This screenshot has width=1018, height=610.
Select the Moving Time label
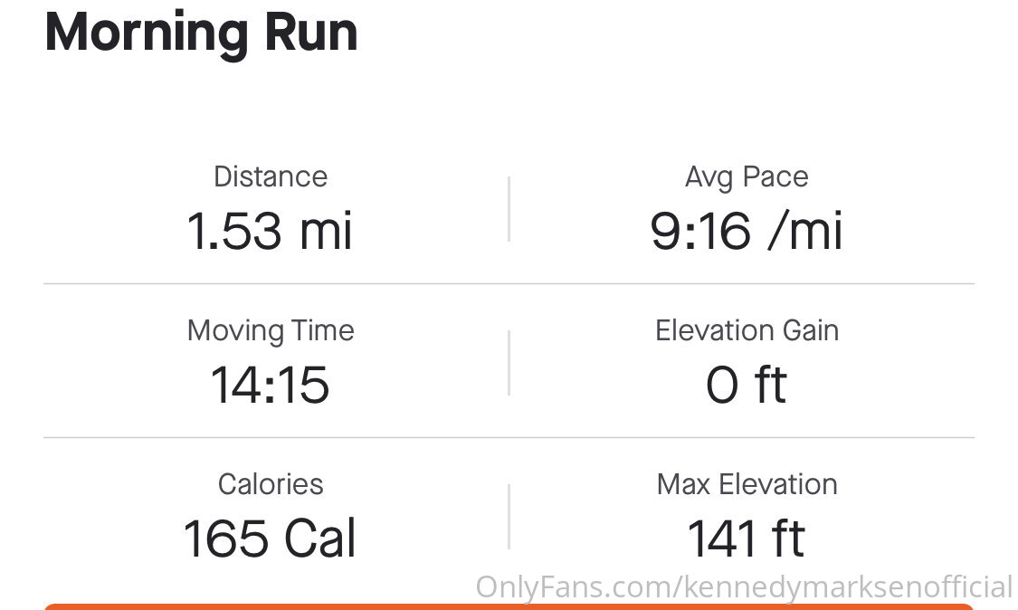coord(271,330)
